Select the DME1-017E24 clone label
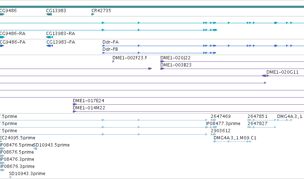The width and height of the screenshot is (304, 179). tap(88, 101)
